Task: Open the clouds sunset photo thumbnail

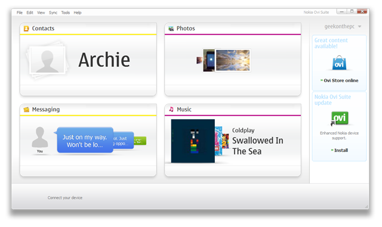Action: click(233, 60)
